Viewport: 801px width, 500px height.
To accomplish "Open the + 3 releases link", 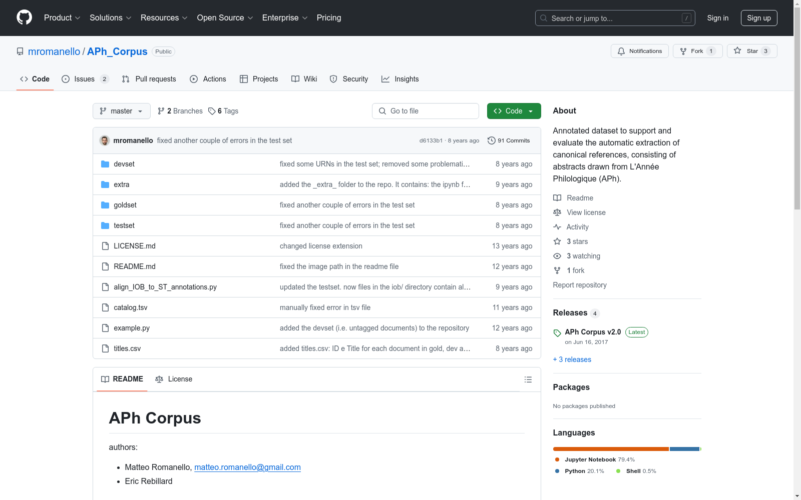I will [572, 359].
